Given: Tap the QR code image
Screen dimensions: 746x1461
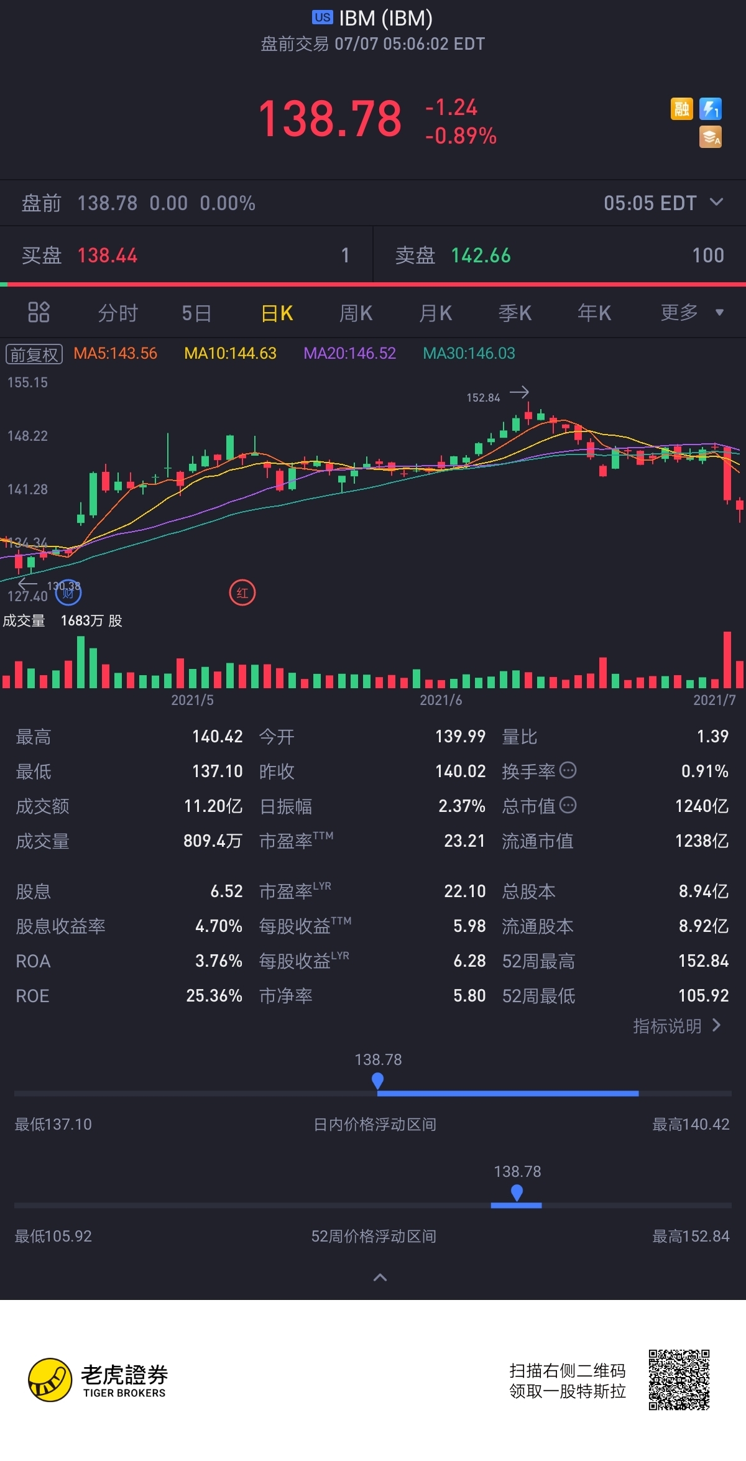Looking at the screenshot, I should (x=679, y=1380).
